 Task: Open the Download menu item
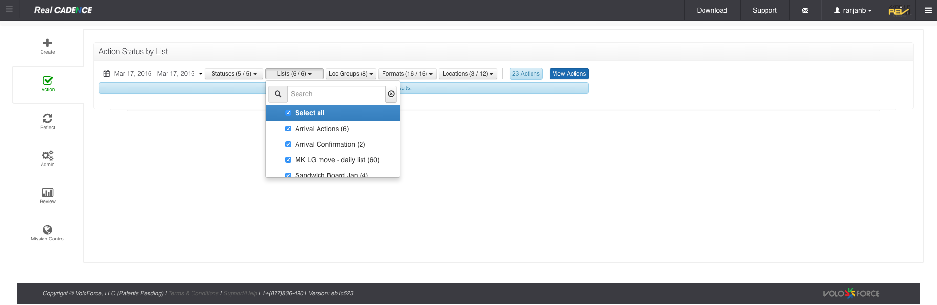pyautogui.click(x=712, y=10)
